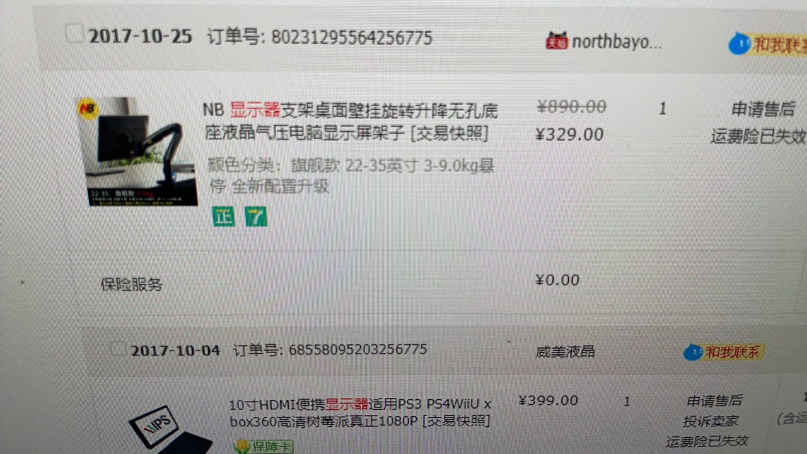The height and width of the screenshot is (454, 807).
Task: Click the blue Wangwang chat icon on the first order
Action: [x=739, y=44]
